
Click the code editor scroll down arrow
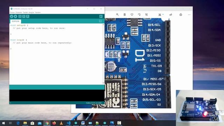tap(103, 83)
